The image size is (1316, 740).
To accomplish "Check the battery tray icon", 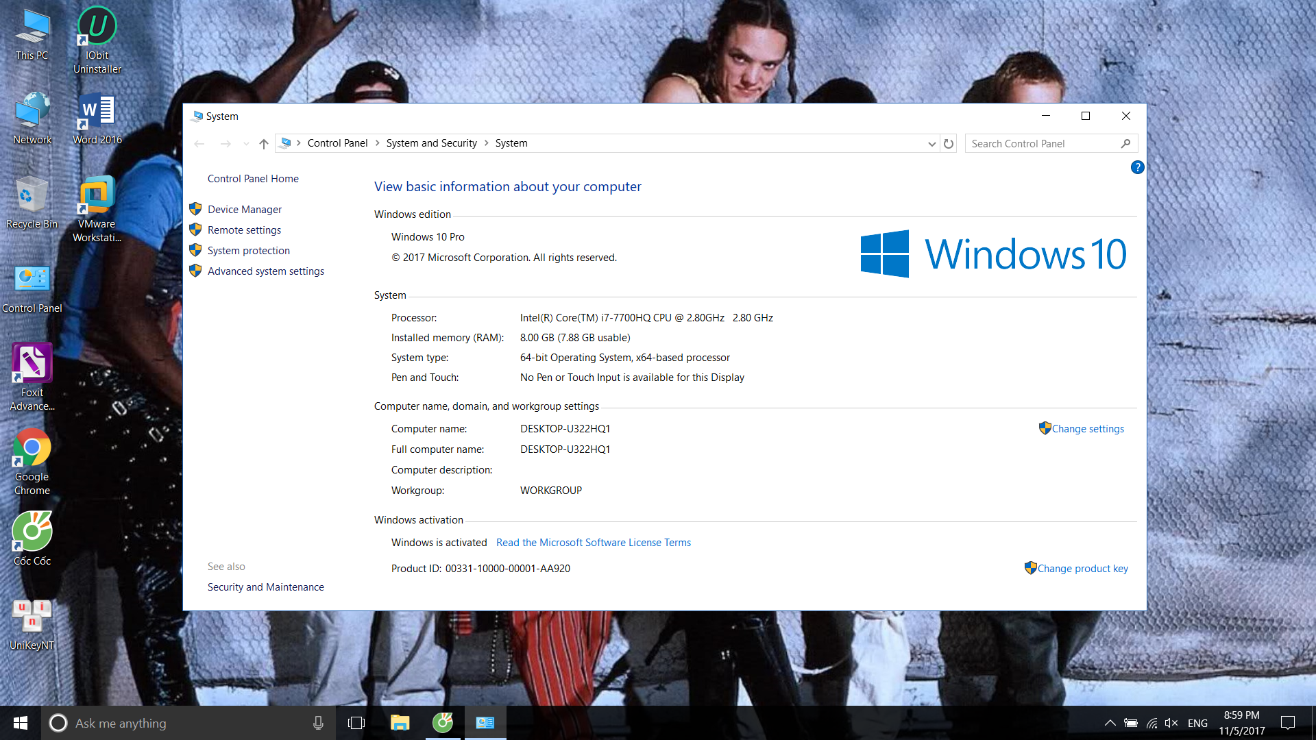I will pos(1131,723).
